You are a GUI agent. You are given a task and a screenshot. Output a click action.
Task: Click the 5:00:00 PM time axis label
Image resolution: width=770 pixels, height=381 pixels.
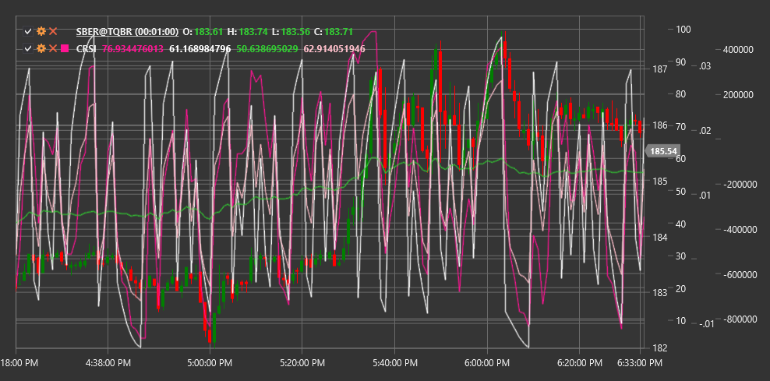coord(210,363)
